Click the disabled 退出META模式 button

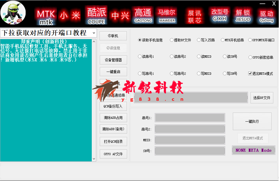(253, 138)
